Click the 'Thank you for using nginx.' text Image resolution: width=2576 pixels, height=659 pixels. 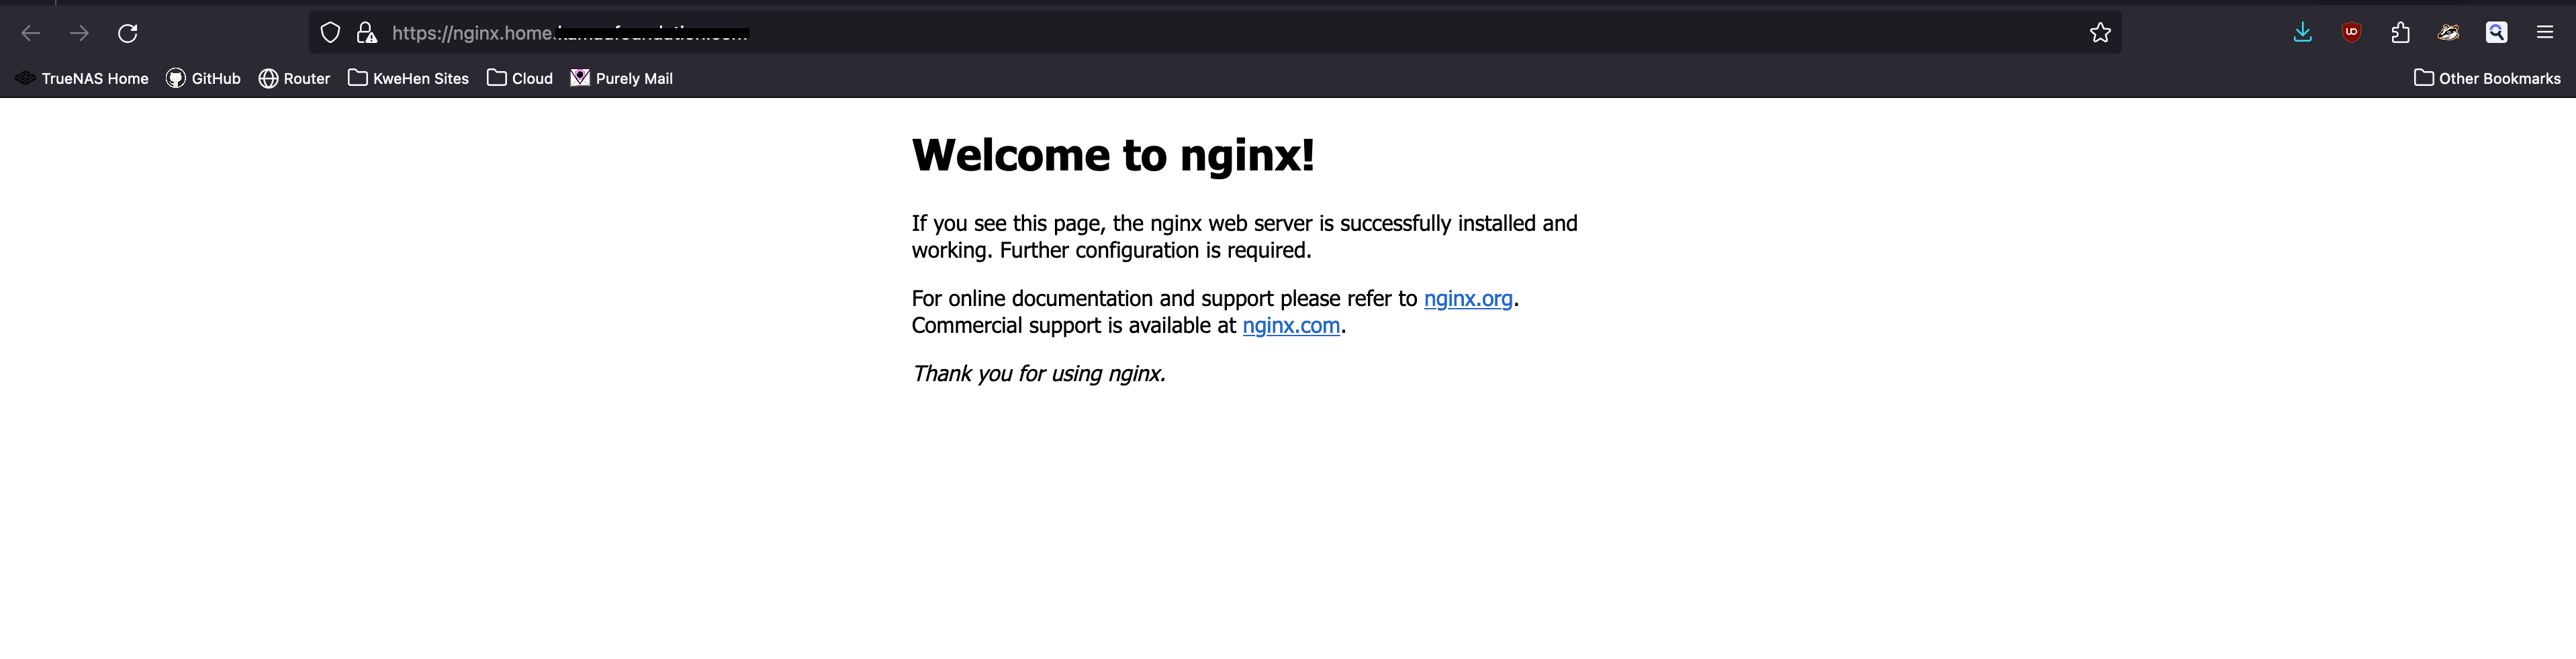tap(1038, 374)
